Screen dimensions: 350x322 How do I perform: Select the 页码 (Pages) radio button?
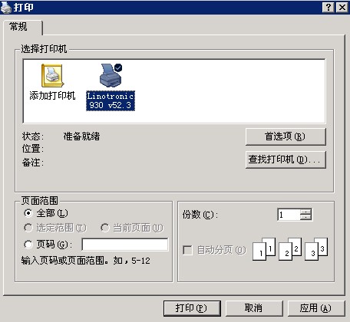point(28,245)
